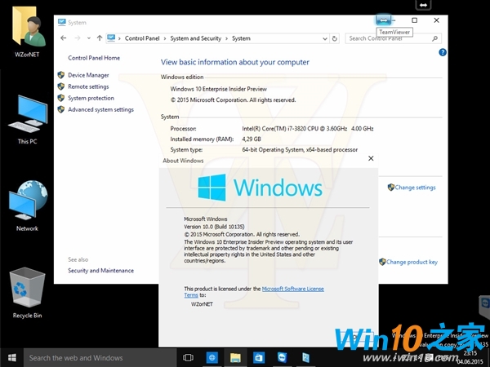Open Control Panel Home
Screen dimensions: 490x367
pos(94,58)
